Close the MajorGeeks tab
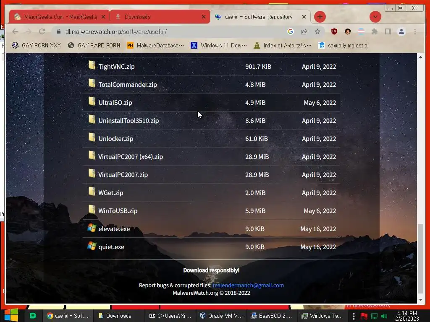Screen dimensions: 430x322 pos(103,17)
